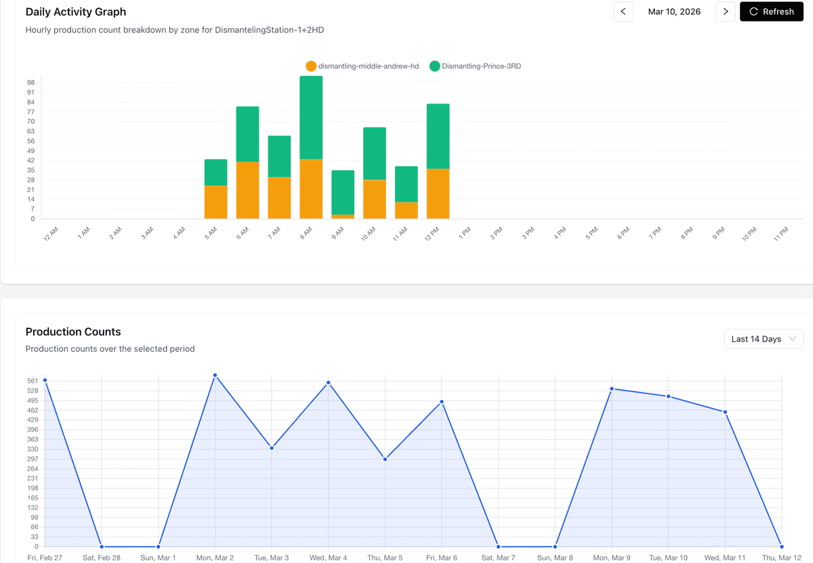Click the Production Counts section title

pos(73,332)
